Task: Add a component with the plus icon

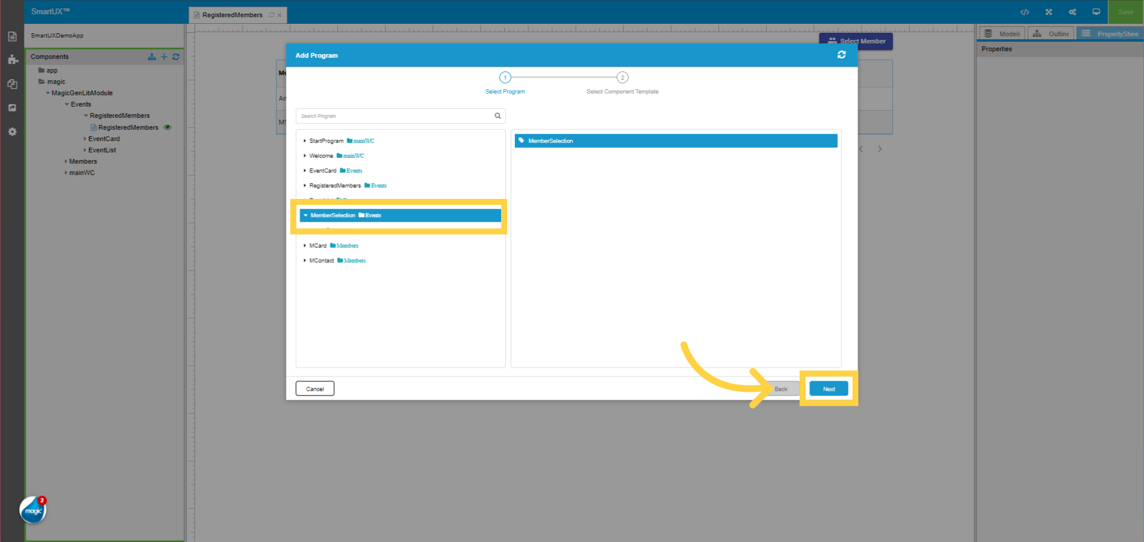Action: click(x=164, y=57)
